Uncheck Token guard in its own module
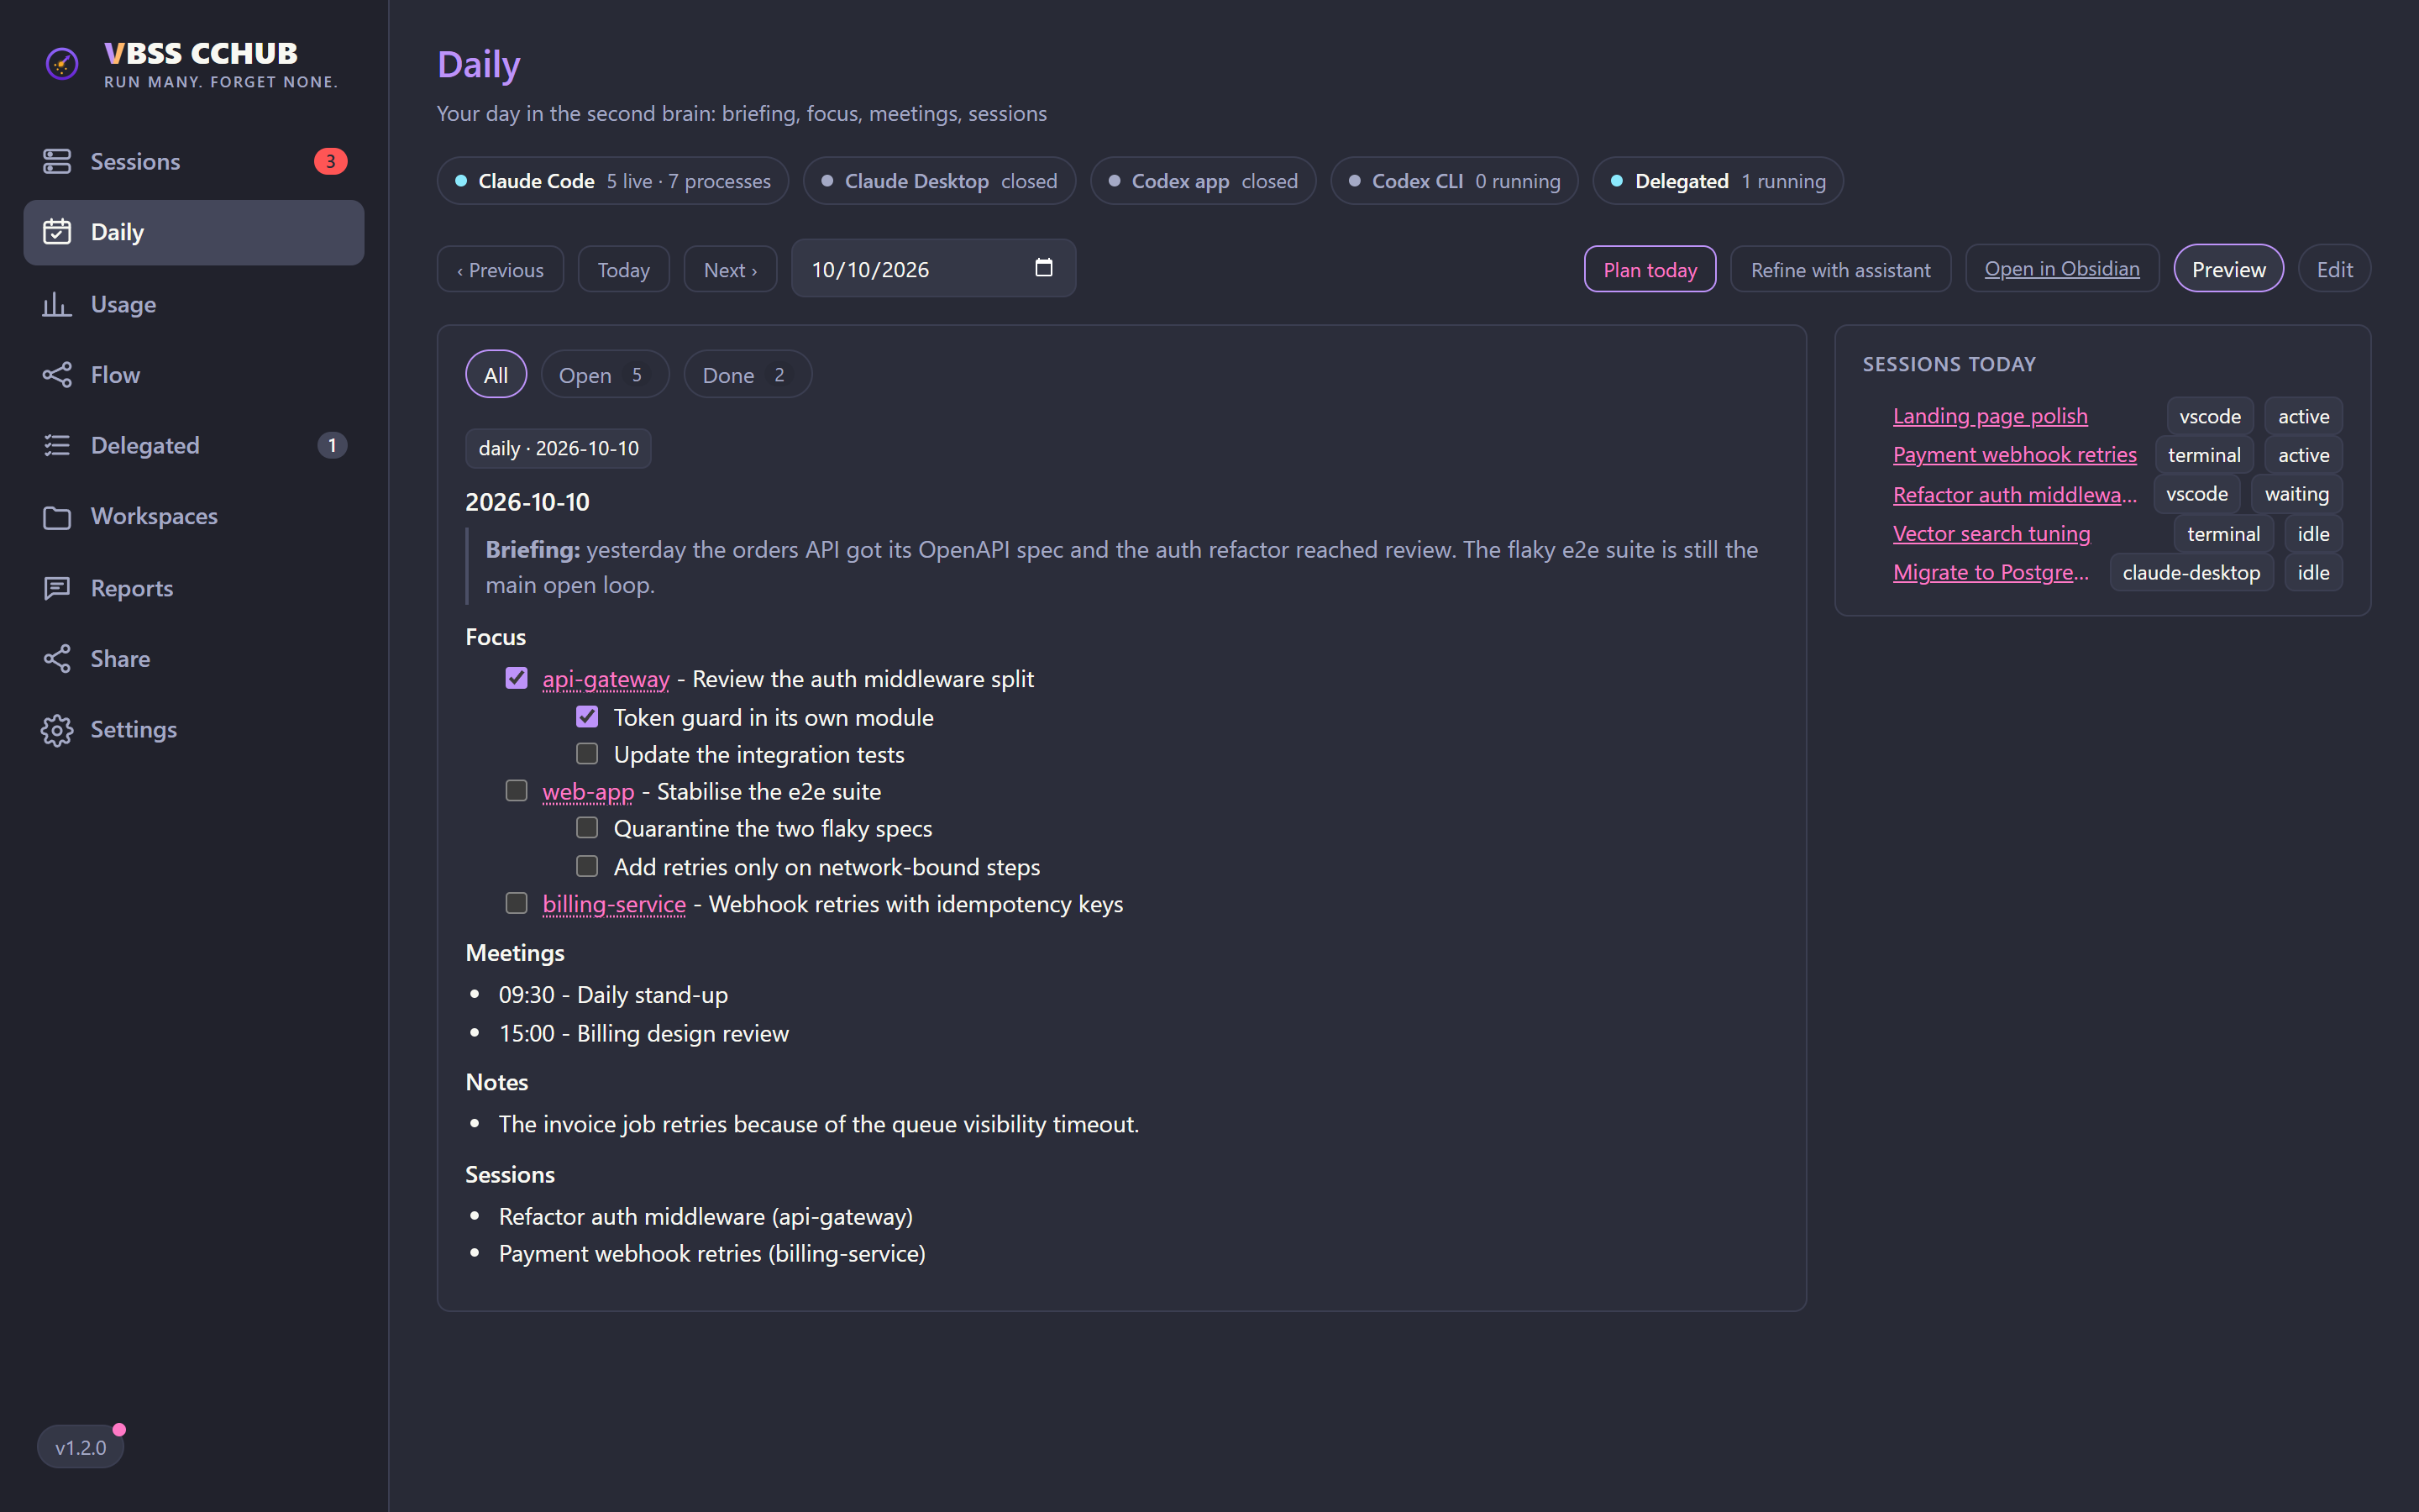The width and height of the screenshot is (2419, 1512). (x=587, y=717)
